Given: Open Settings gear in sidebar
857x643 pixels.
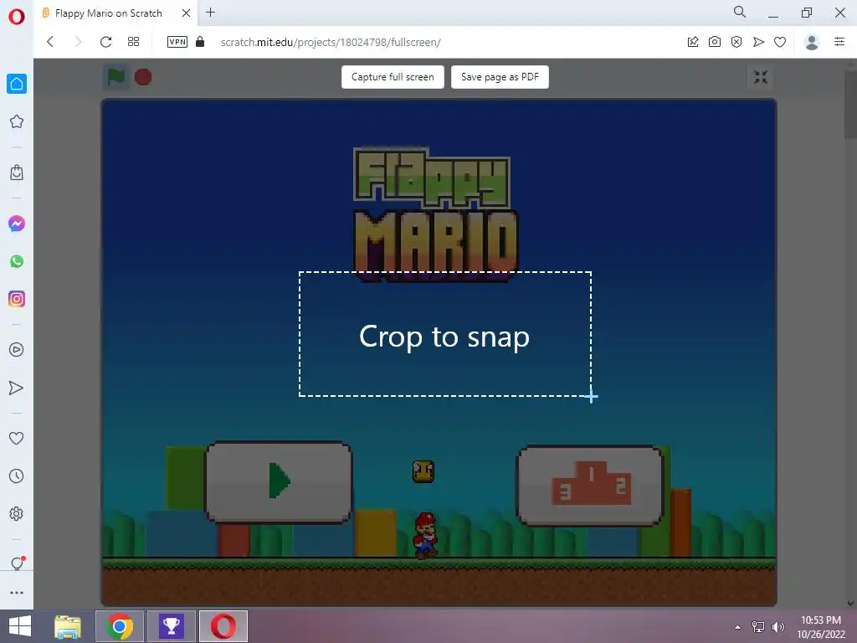Looking at the screenshot, I should coord(17,514).
